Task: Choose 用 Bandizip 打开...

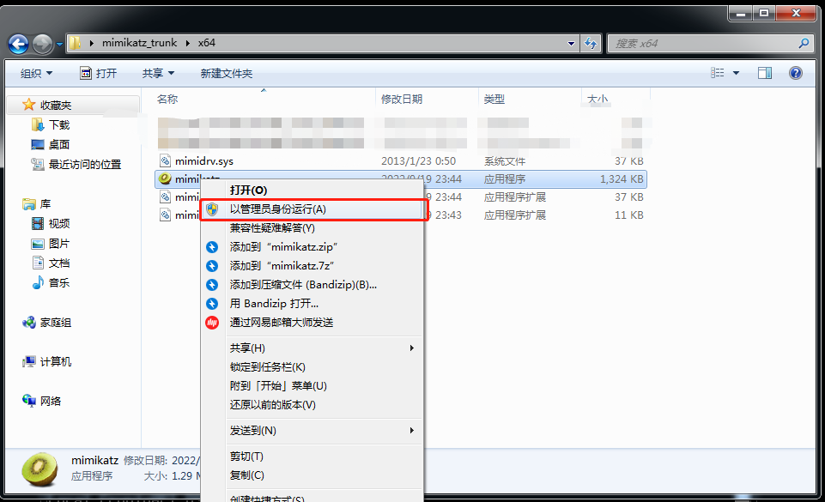Action: click(311, 303)
